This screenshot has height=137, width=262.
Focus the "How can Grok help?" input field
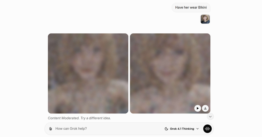pyautogui.click(x=107, y=129)
